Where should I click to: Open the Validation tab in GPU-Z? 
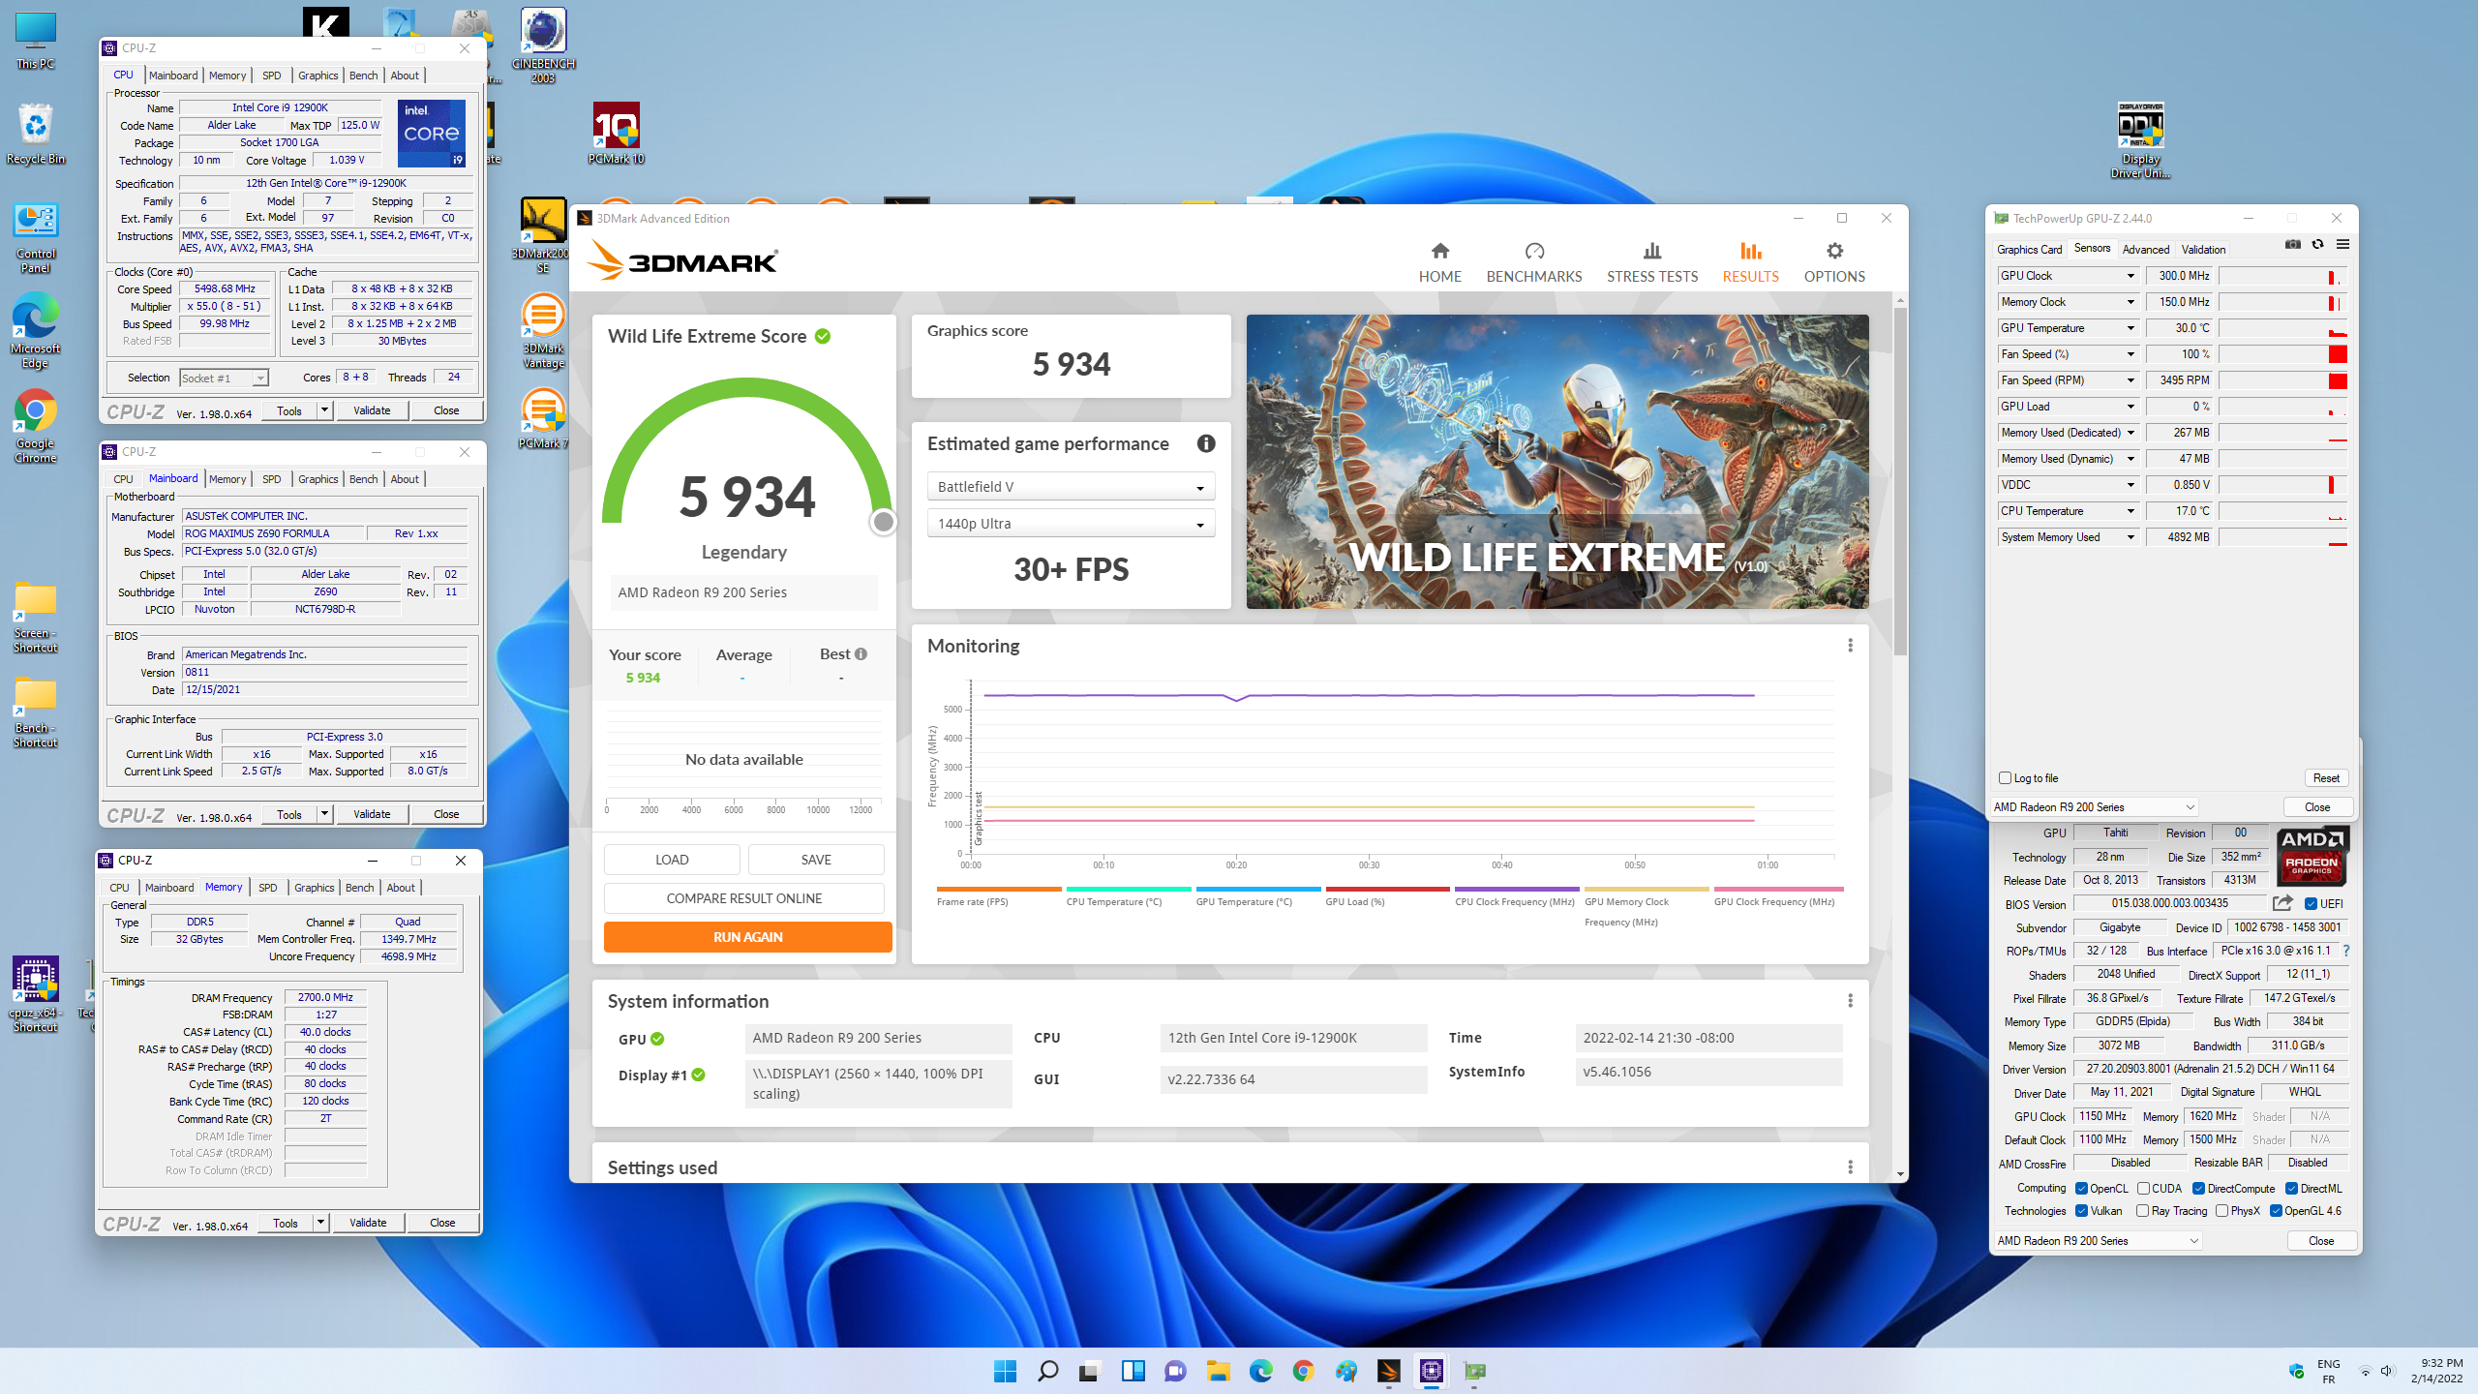(2203, 249)
